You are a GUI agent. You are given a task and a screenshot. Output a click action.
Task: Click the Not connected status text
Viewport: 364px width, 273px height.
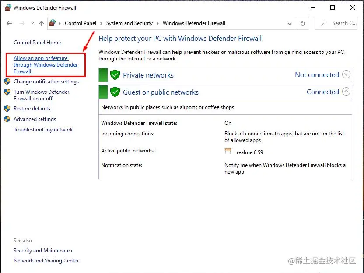[317, 74]
